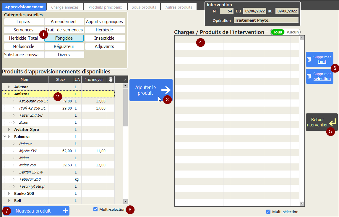Click the arrow icon on Ajouter le produit
Screen dimensions: 339x217
(x=166, y=90)
